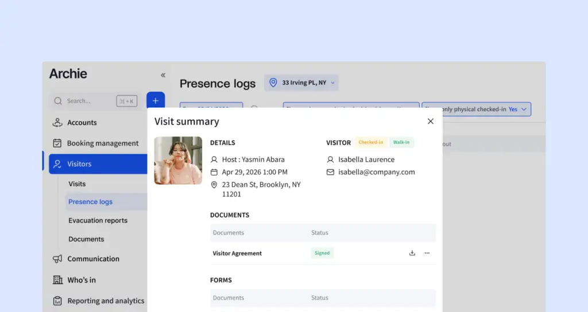Open Booking management section

pos(102,143)
